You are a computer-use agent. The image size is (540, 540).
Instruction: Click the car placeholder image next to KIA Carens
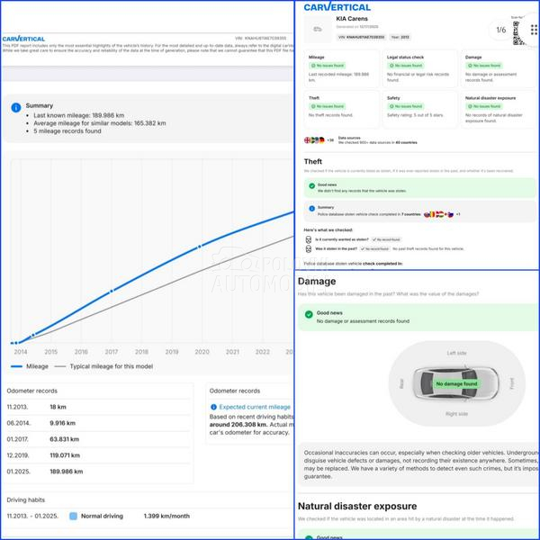[x=318, y=30]
